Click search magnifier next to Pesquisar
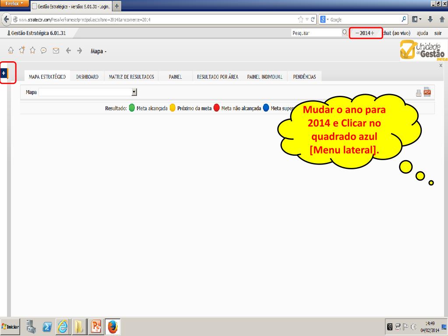Screen dimensions: 448x336 (345, 32)
